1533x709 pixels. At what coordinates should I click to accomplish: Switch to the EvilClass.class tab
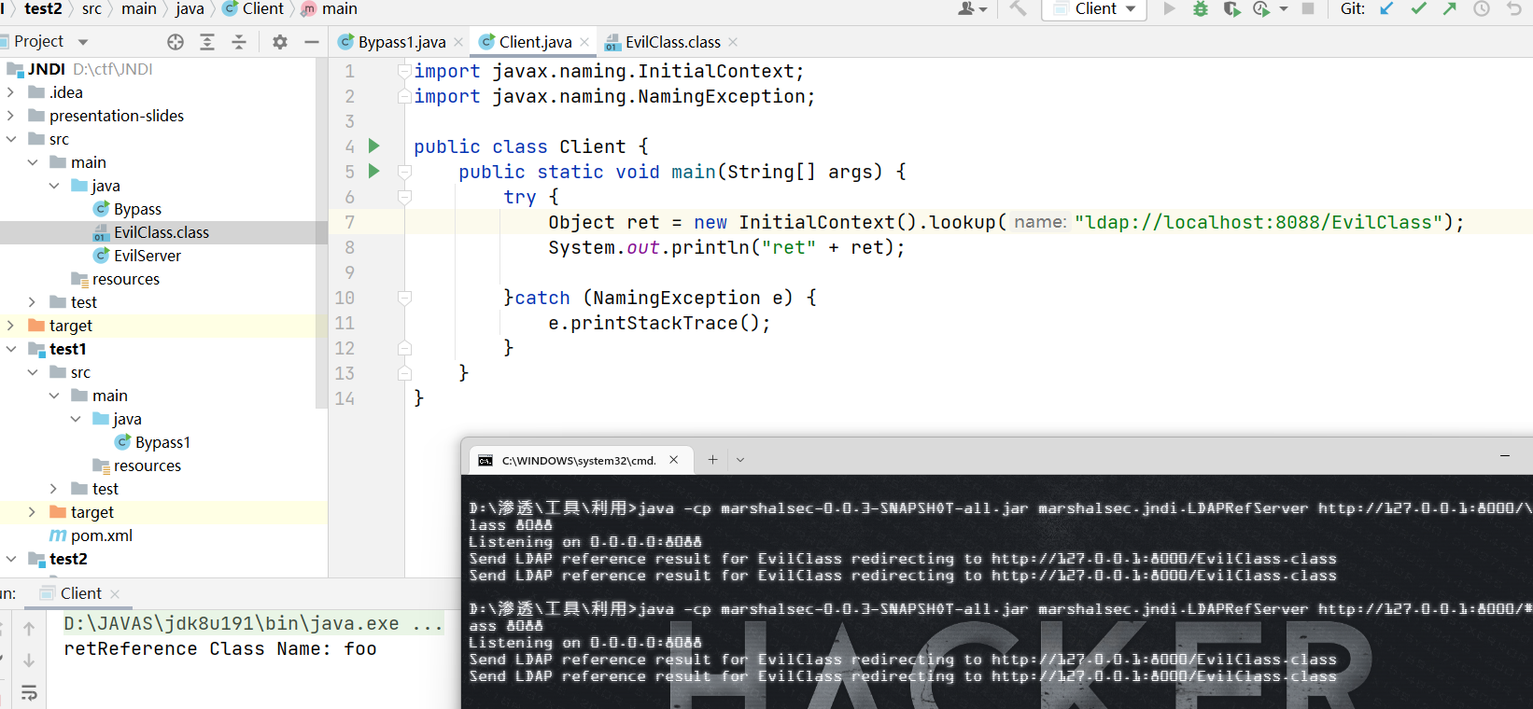tap(672, 42)
